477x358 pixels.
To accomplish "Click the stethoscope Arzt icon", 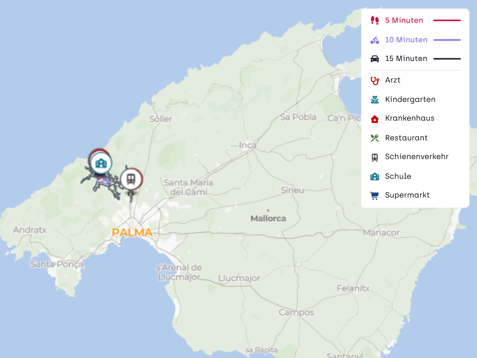I will pyautogui.click(x=374, y=80).
